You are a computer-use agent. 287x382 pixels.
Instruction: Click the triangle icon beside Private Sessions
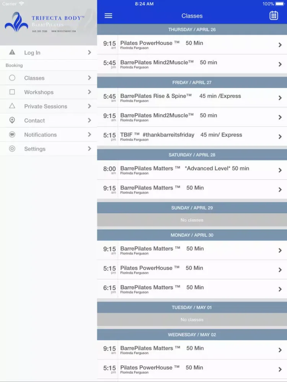coord(12,106)
